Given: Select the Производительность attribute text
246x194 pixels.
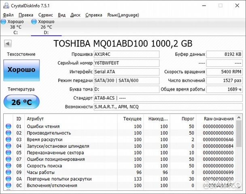Looking at the screenshot, I should point(49,133).
